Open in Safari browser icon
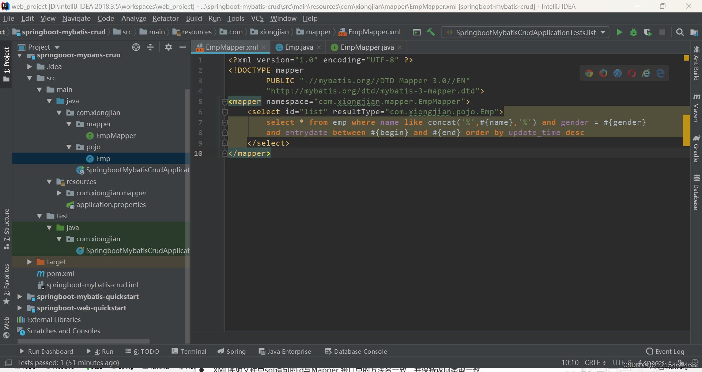 pos(618,73)
